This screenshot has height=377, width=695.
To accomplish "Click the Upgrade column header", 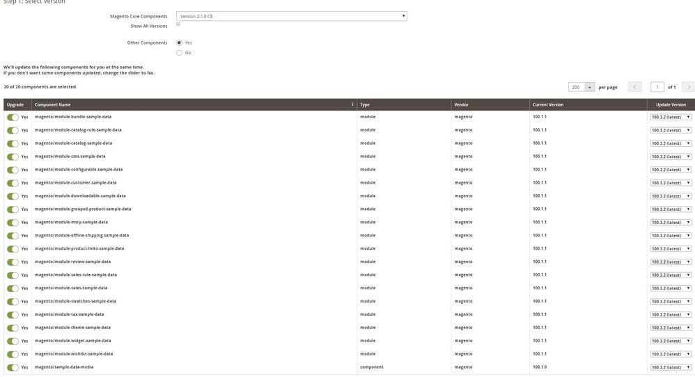I will pos(17,105).
